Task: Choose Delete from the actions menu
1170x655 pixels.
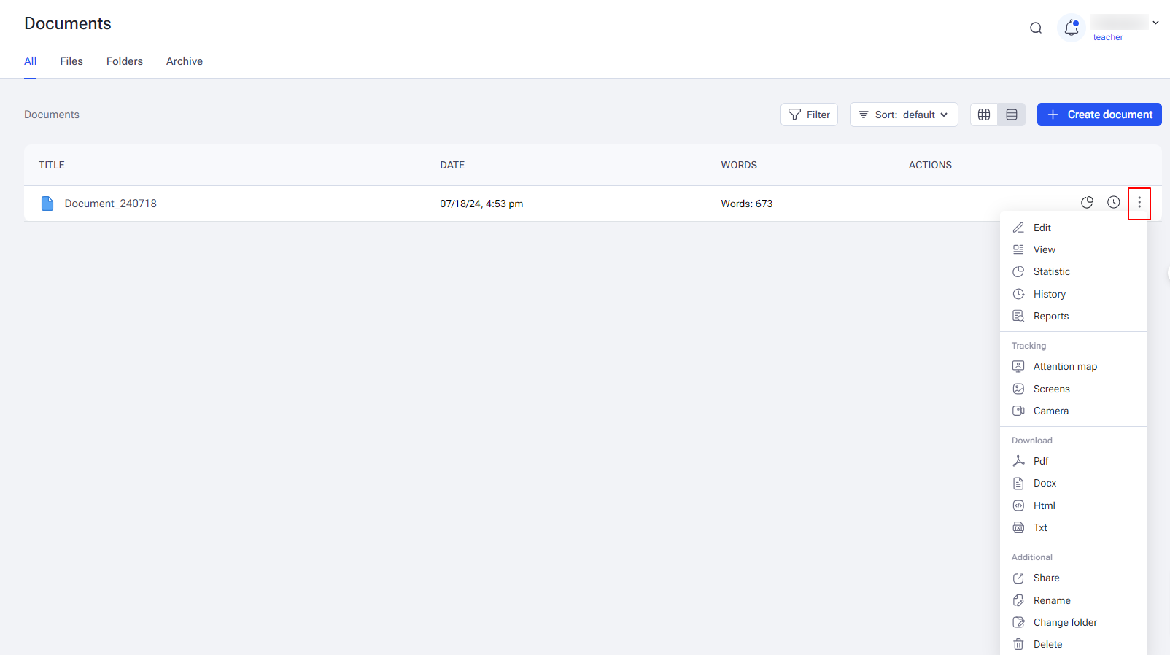Action: [1074, 644]
